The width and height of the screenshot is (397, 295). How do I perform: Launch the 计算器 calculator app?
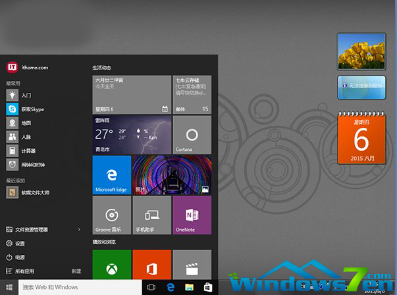click(44, 151)
